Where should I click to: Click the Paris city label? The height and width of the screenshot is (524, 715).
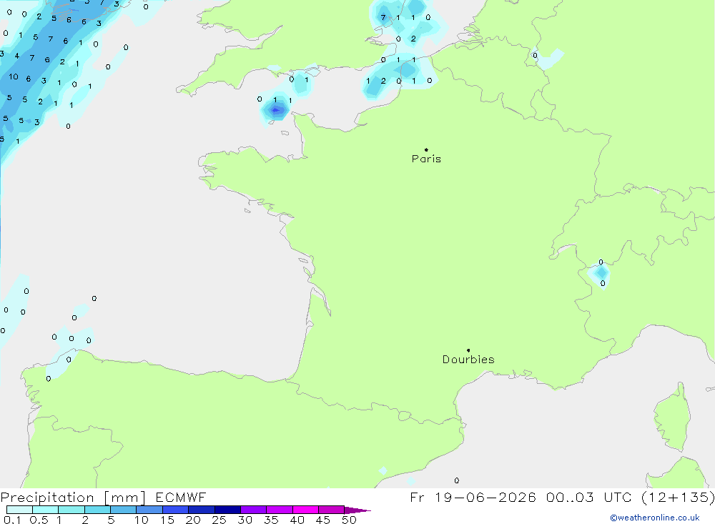point(426,159)
